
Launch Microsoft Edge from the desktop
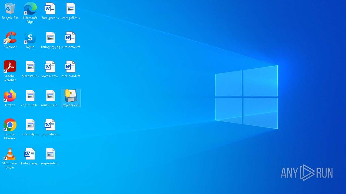point(30,13)
